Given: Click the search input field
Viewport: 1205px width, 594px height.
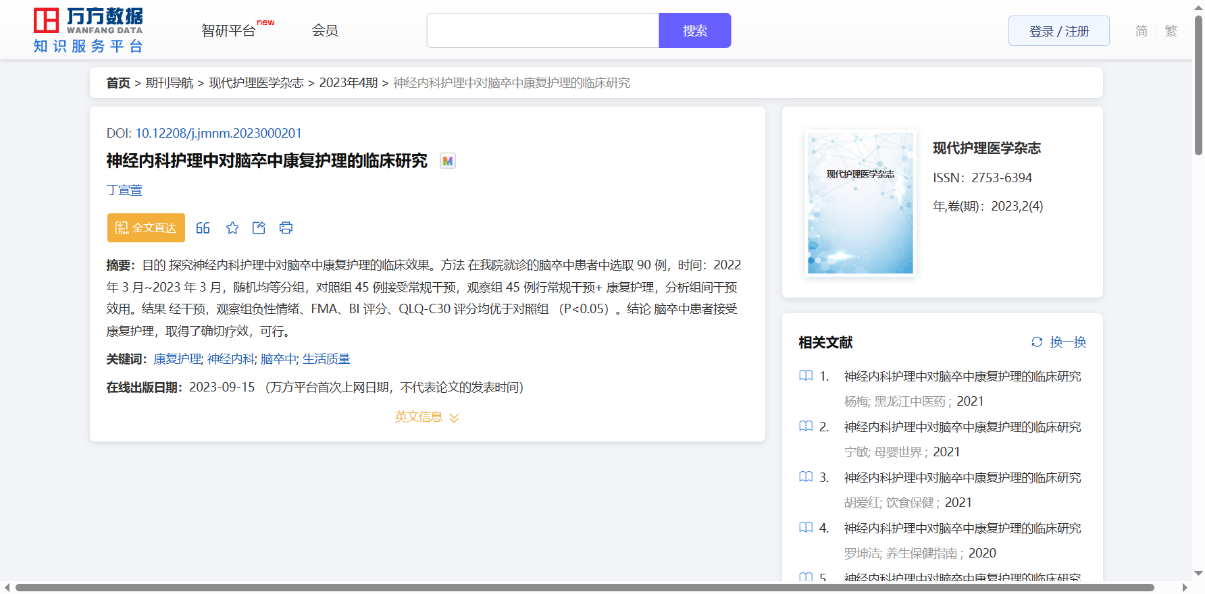Looking at the screenshot, I should click(542, 31).
